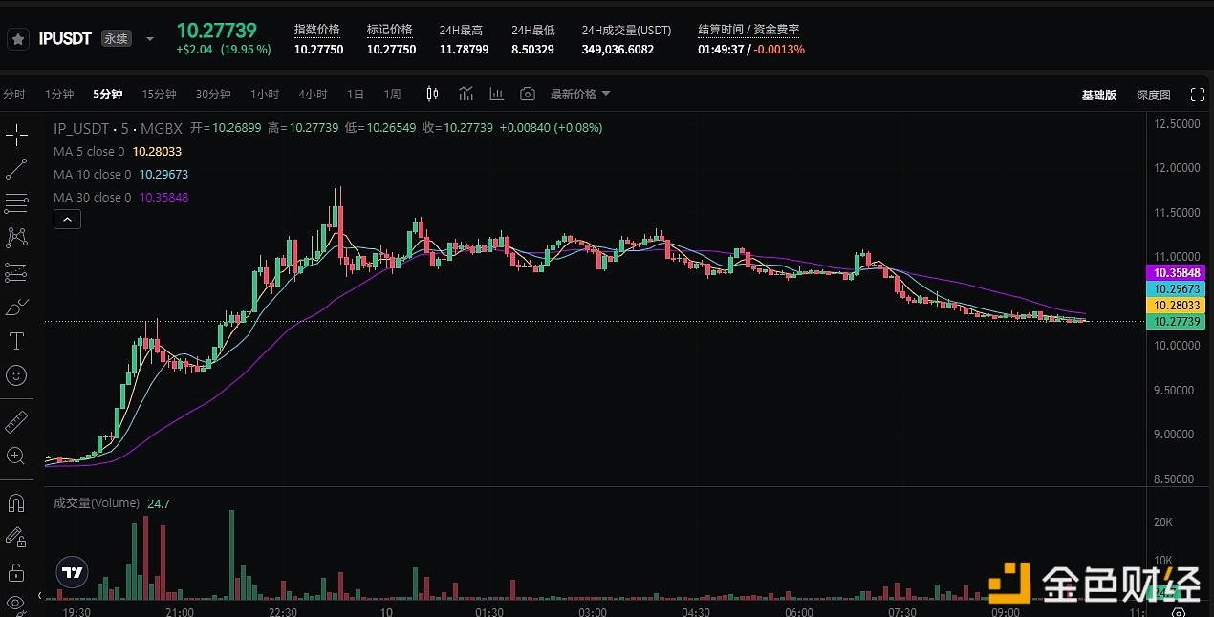Activate the zoom in tool

[x=16, y=457]
